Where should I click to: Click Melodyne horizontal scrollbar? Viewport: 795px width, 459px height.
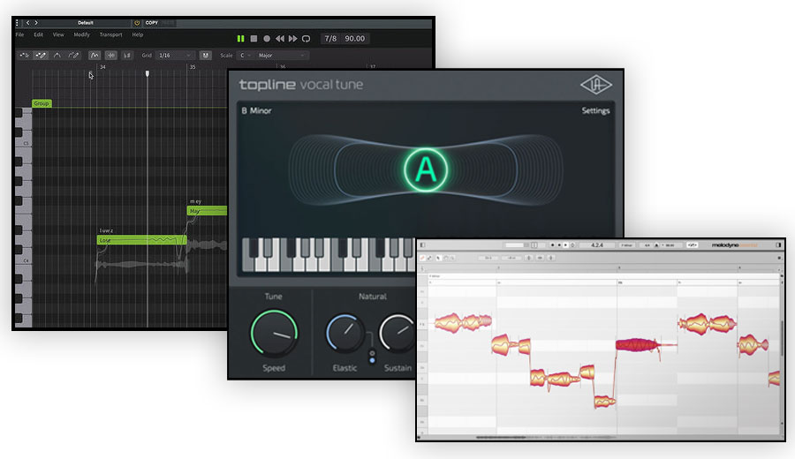(547, 437)
